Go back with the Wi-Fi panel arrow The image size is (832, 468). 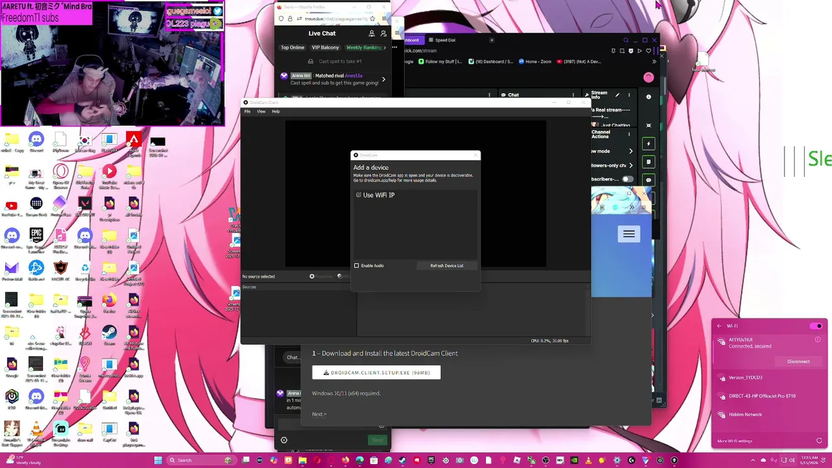tap(719, 326)
